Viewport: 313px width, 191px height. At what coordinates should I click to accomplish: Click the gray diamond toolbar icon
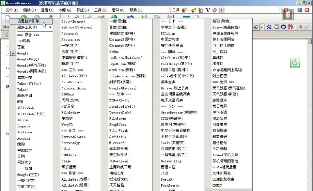(x=214, y=10)
